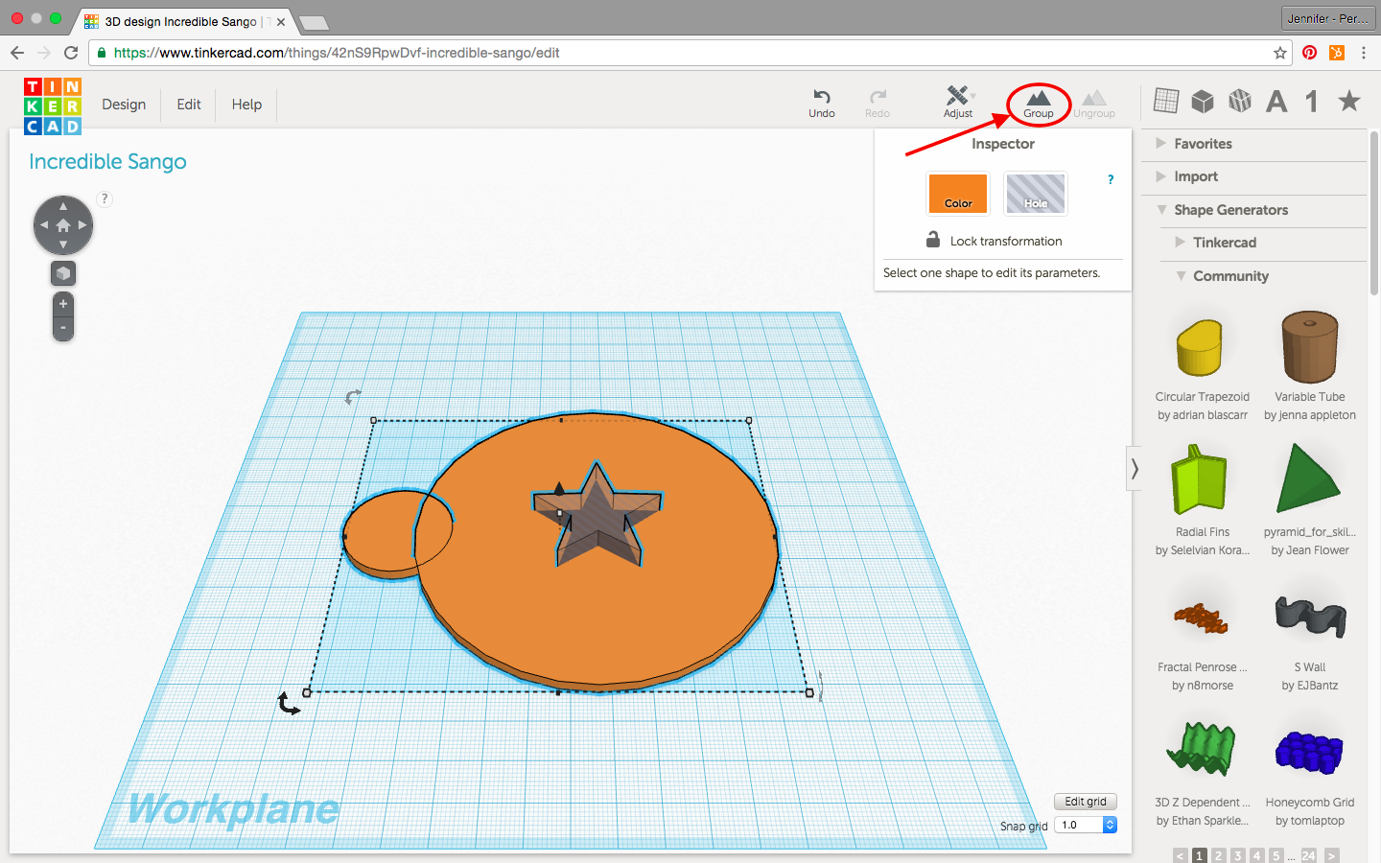Screen dimensions: 1381x863
Task: Open the orange Color swatch
Action: click(x=958, y=194)
